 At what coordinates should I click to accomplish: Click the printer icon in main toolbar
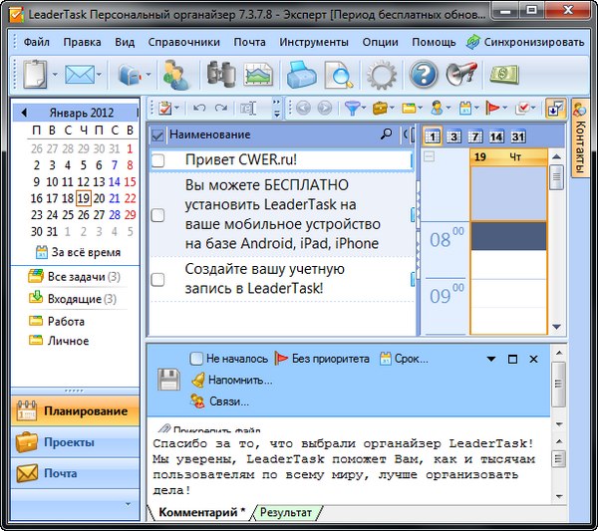tap(302, 75)
